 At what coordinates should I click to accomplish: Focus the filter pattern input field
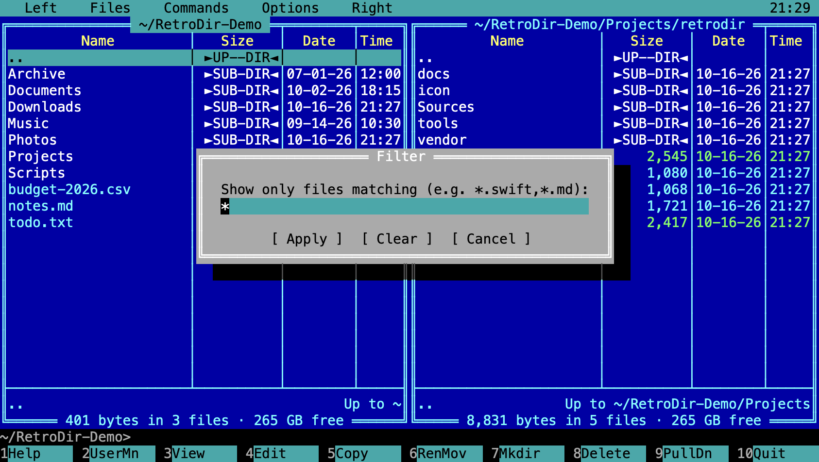[405, 206]
